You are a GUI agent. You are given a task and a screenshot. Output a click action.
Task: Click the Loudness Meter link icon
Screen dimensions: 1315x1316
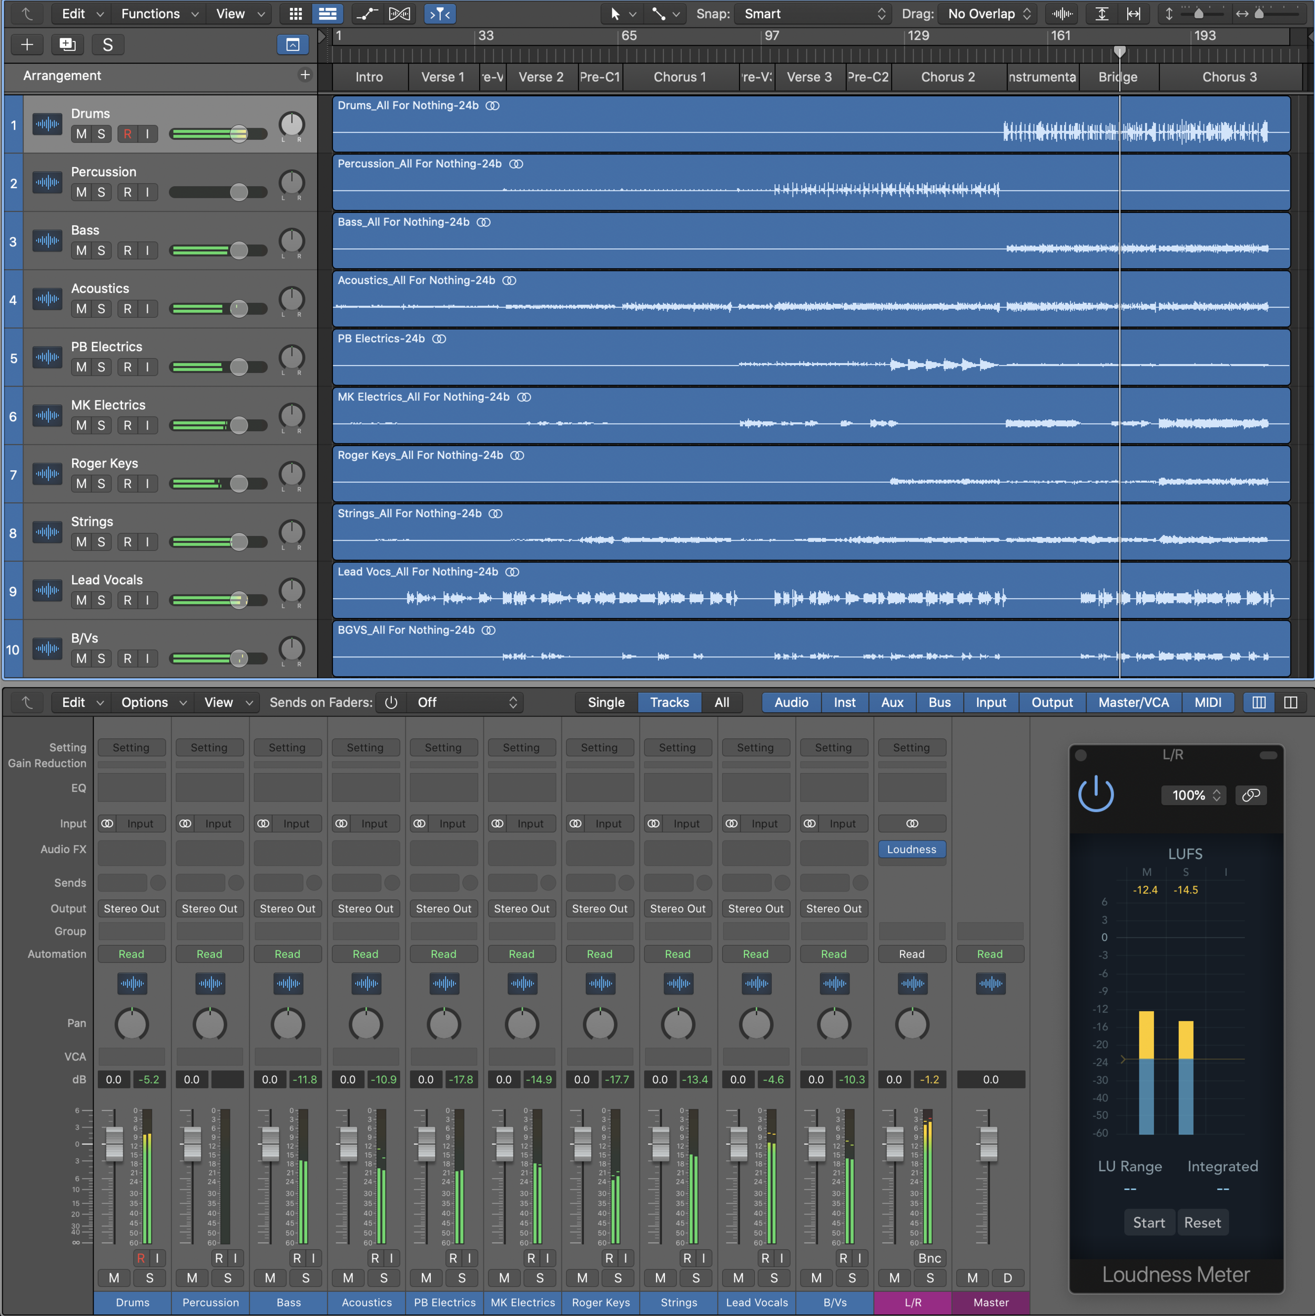pyautogui.click(x=1251, y=795)
